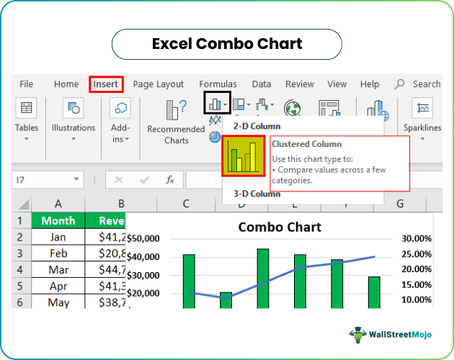Click the Mar cell
The width and height of the screenshot is (454, 360).
[x=58, y=270]
